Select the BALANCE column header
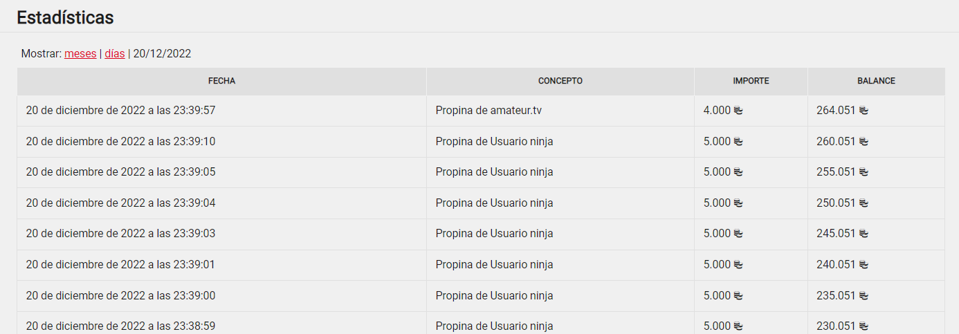 [876, 82]
